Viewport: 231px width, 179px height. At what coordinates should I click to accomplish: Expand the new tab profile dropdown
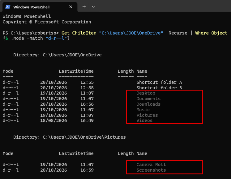93,7
